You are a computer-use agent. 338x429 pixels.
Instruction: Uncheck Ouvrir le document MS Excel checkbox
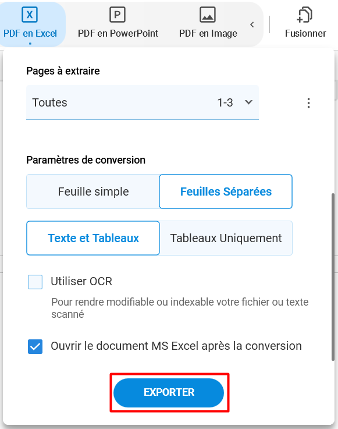pyautogui.click(x=35, y=346)
